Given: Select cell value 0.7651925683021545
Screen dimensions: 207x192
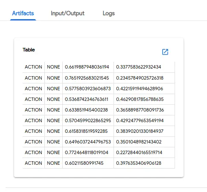Looking at the screenshot, I should 87,78.
